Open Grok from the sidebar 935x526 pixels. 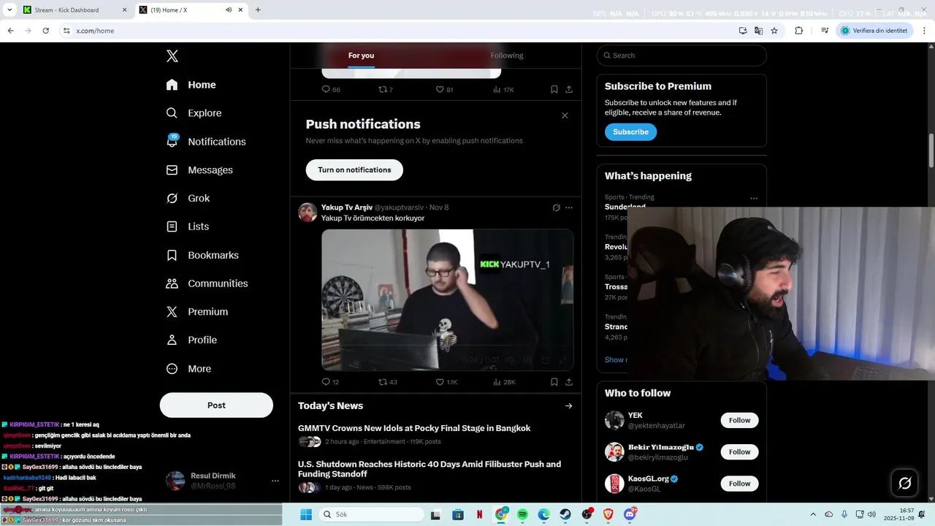[188, 199]
